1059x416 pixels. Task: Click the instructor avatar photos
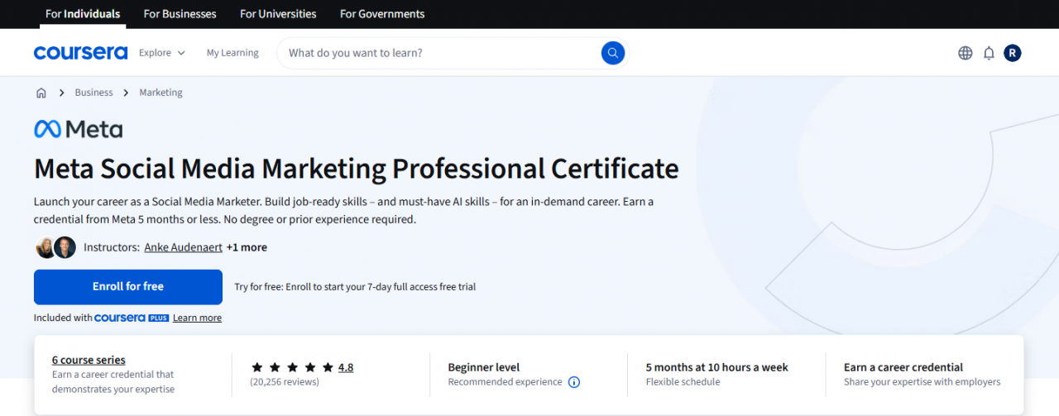tap(55, 247)
